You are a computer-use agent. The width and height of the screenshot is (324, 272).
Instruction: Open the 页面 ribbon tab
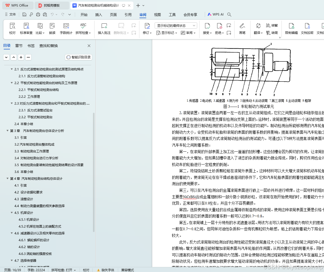click(x=113, y=15)
